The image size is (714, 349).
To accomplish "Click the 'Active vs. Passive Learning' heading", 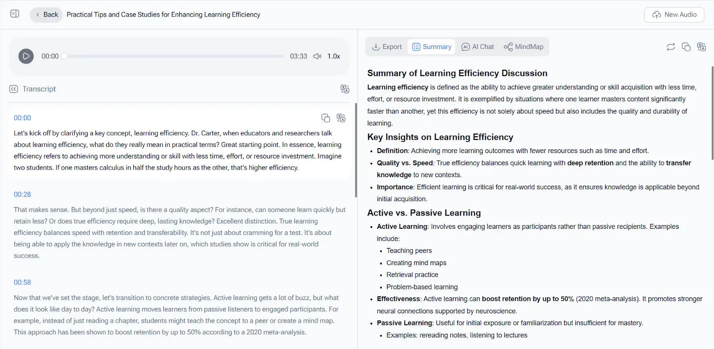I will [424, 213].
